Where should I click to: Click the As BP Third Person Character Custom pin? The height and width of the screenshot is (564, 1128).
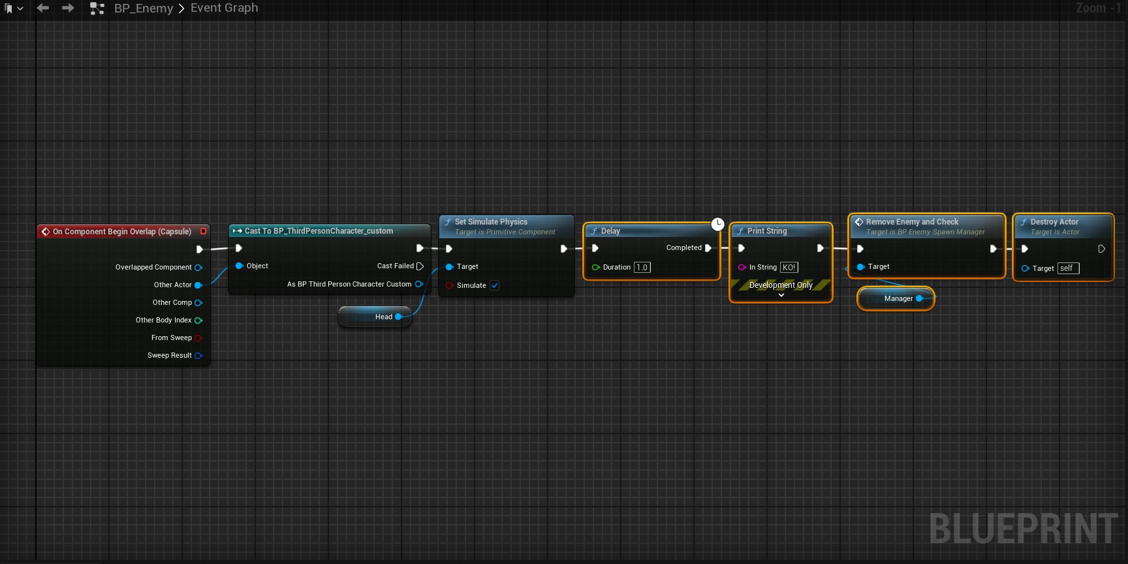(x=419, y=284)
